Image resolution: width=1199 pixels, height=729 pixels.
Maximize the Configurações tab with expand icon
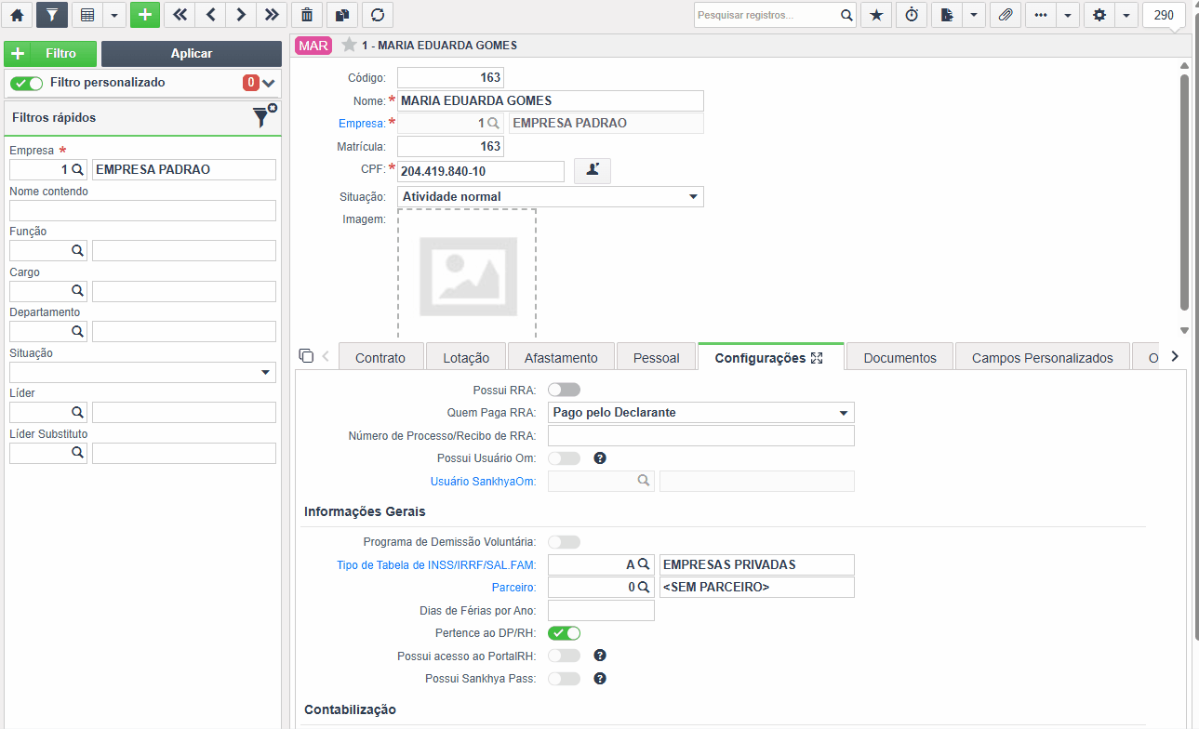818,358
